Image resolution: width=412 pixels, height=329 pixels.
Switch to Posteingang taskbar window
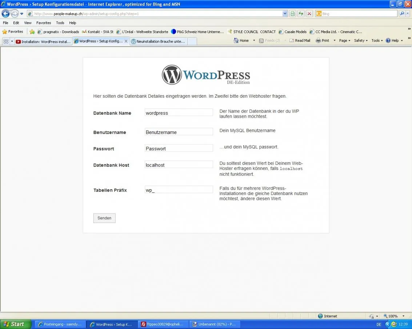point(60,324)
